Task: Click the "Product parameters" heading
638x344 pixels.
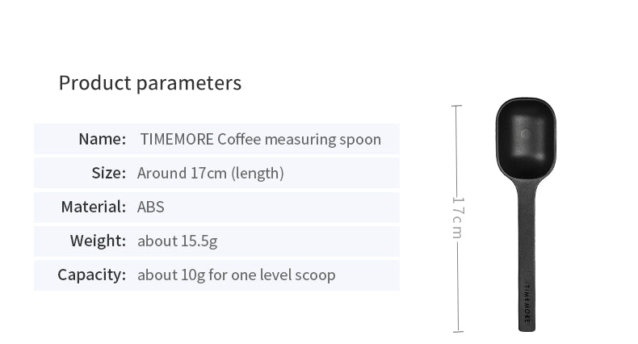Action: coord(149,82)
